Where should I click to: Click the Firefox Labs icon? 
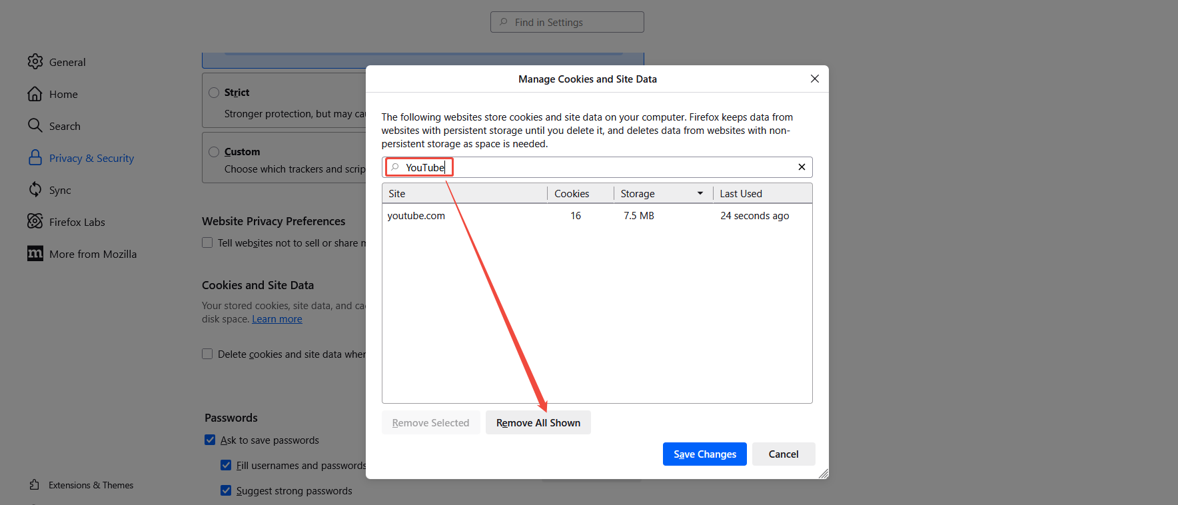point(35,221)
